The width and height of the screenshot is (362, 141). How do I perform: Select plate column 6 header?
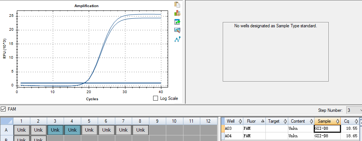[106, 121]
